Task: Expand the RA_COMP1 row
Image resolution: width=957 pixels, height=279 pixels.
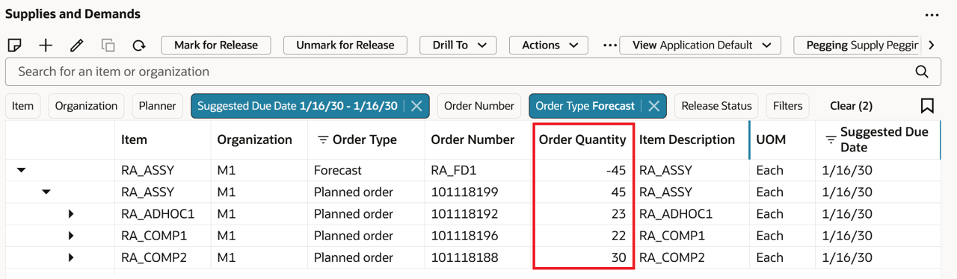Action: point(71,236)
